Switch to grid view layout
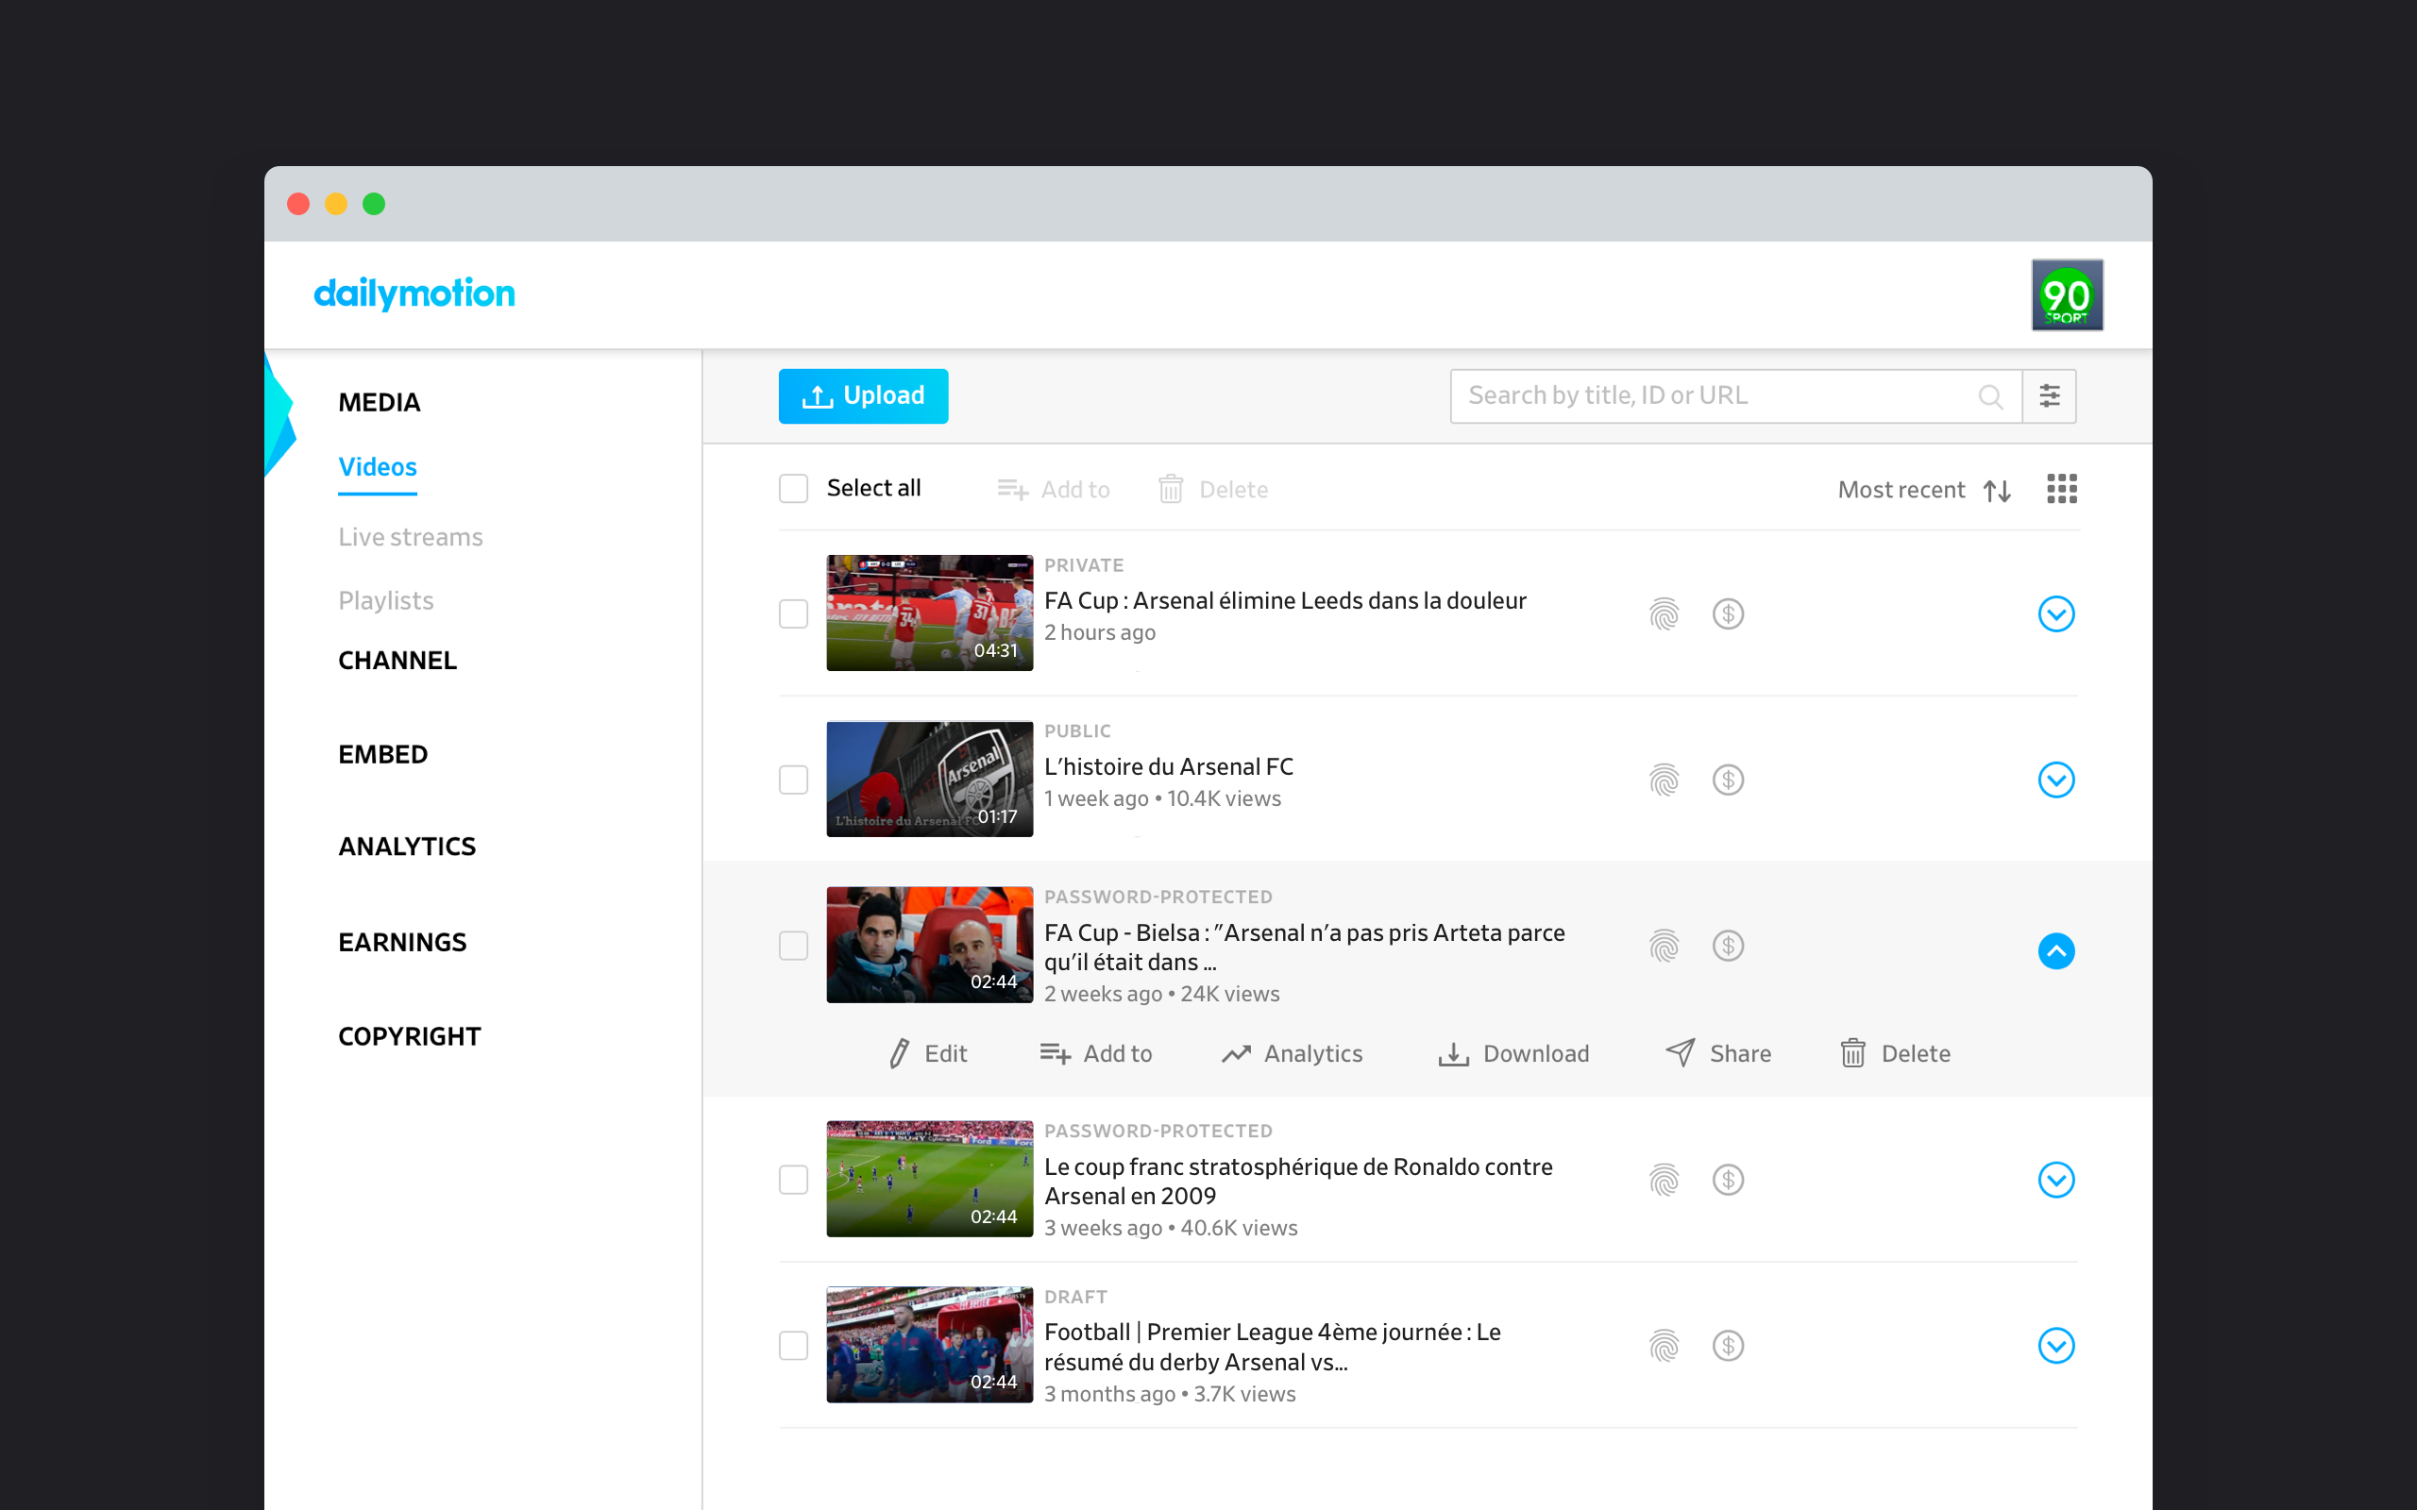The image size is (2417, 1510). (x=2061, y=490)
